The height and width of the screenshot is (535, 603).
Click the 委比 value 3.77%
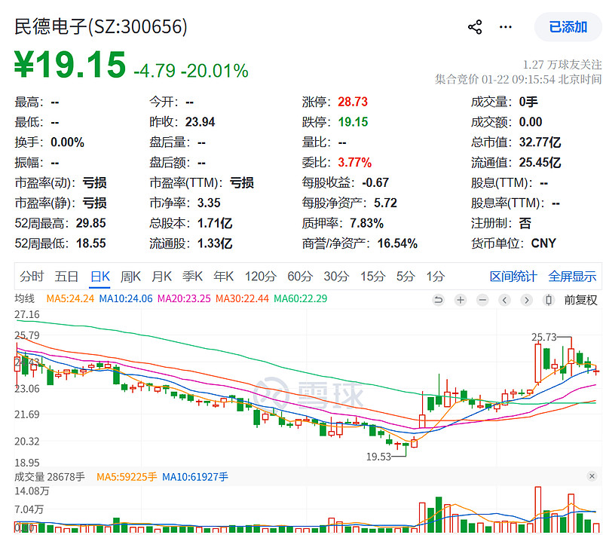[354, 163]
